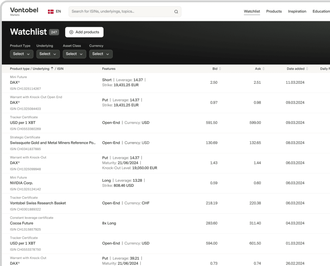The image size is (330, 266).
Task: Click Strike 808.46 USD
Action: point(118,186)
